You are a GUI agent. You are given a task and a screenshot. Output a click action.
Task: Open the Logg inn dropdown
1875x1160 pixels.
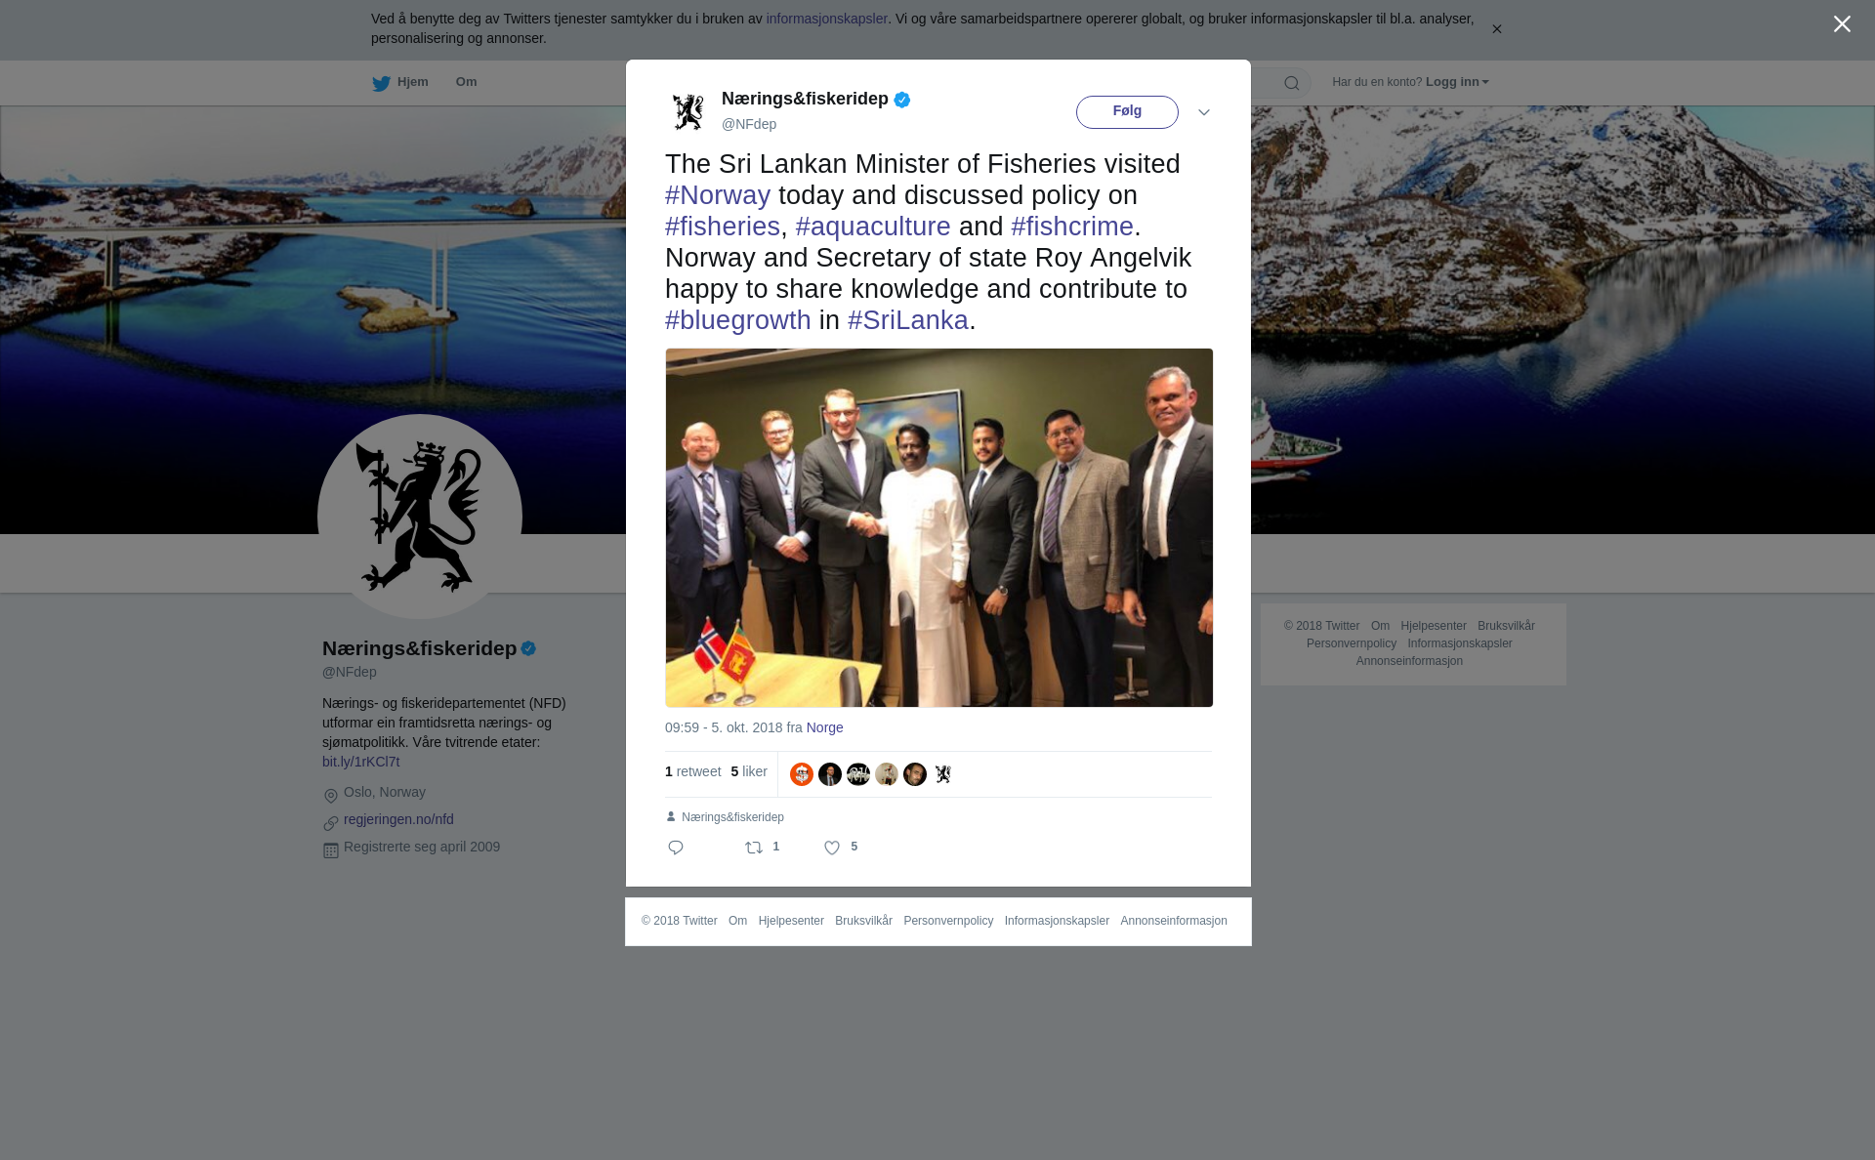click(x=1457, y=82)
